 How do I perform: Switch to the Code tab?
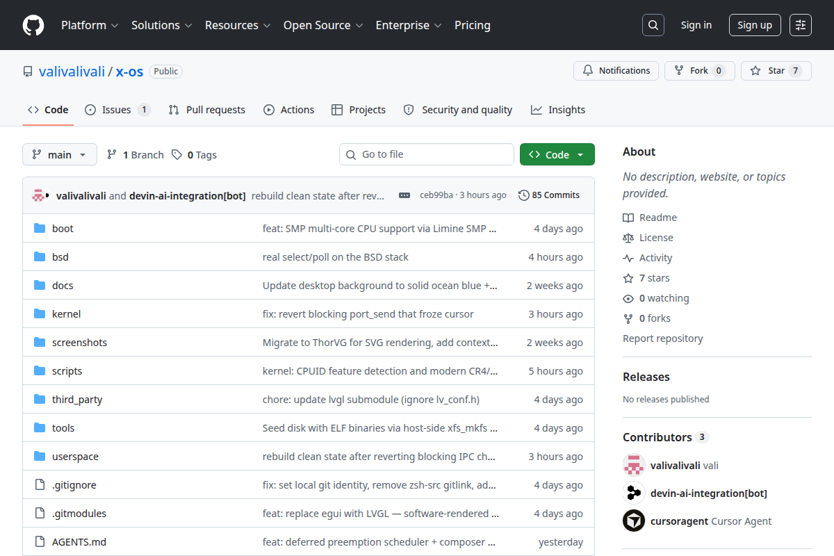(x=48, y=110)
